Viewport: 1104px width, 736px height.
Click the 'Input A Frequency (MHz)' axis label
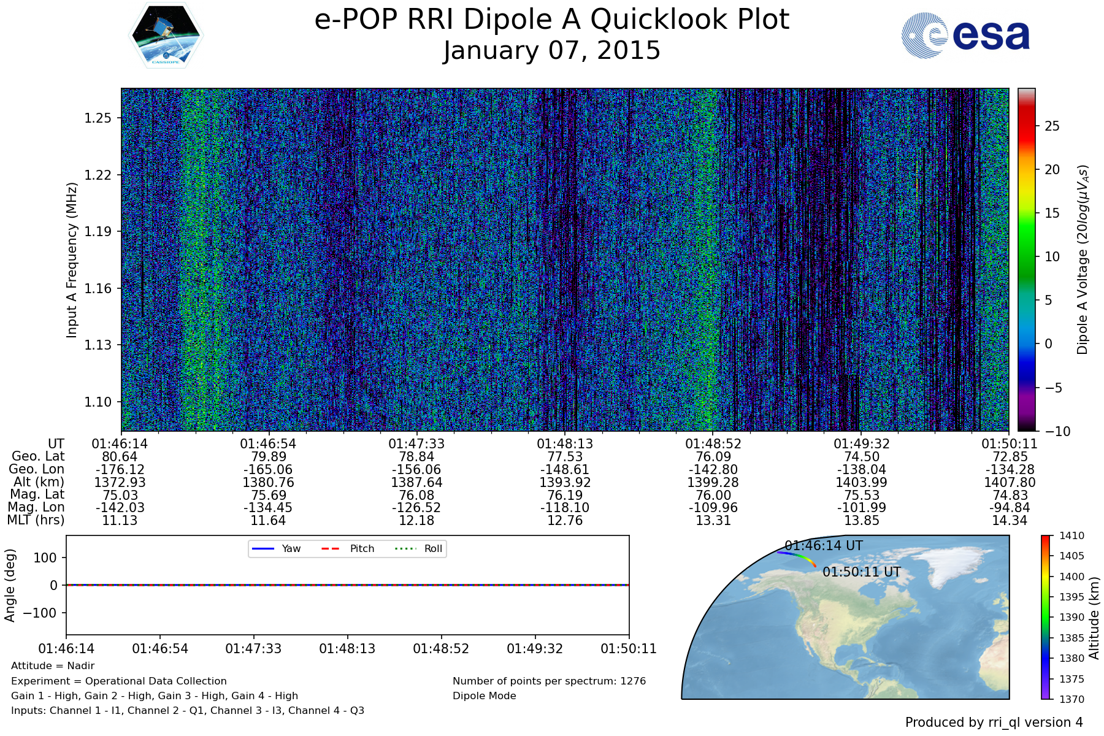click(72, 259)
